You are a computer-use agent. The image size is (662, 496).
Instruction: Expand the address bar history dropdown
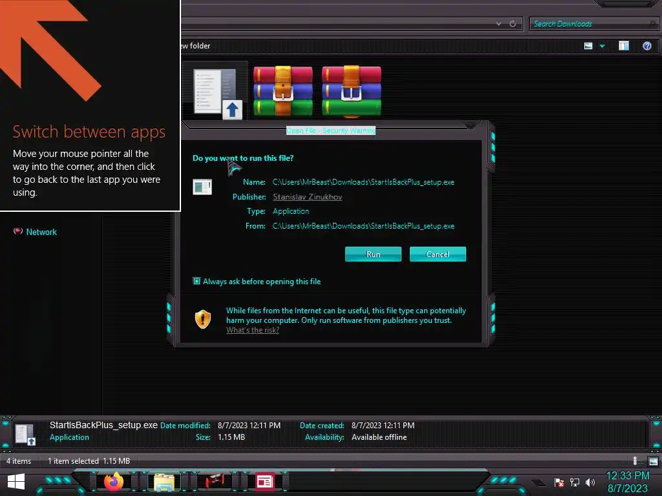click(x=498, y=24)
